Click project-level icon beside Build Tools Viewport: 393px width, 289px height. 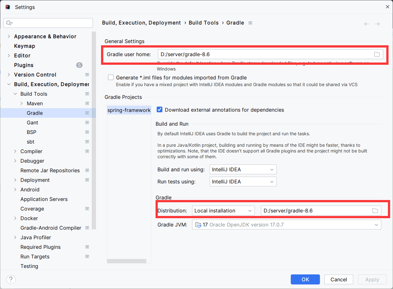pyautogui.click(x=87, y=94)
